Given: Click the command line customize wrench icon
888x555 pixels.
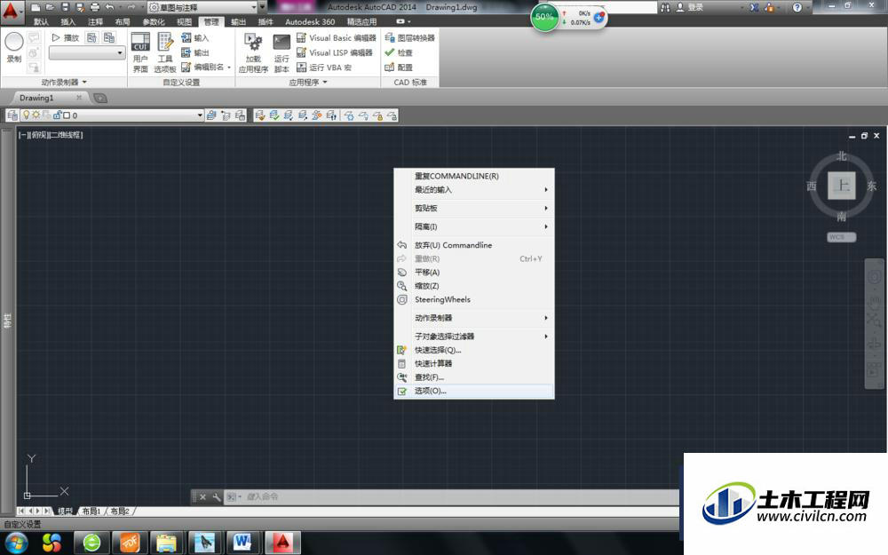Looking at the screenshot, I should point(217,496).
